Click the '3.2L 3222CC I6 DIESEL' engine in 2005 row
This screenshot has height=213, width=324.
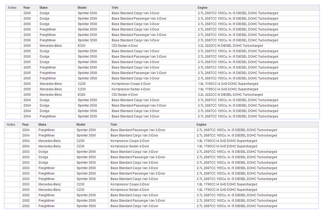tap(230, 95)
